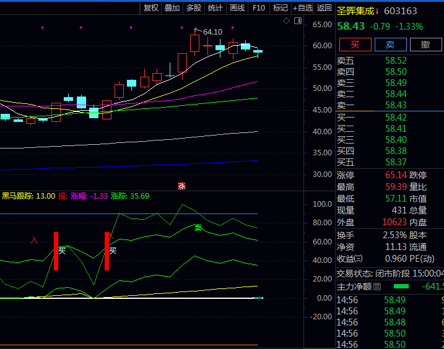Open the 统计 statistics menu
444x349 pixels.
(x=215, y=7)
